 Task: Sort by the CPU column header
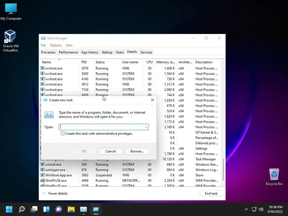pos(148,62)
